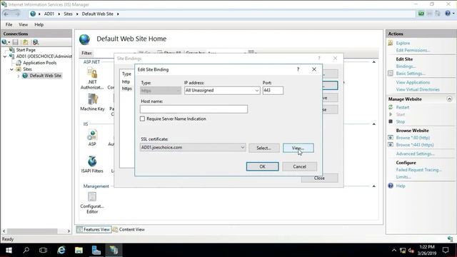This screenshot has height=257, width=457.
Task: Click the refresh icon in address bar
Action: [x=421, y=14]
